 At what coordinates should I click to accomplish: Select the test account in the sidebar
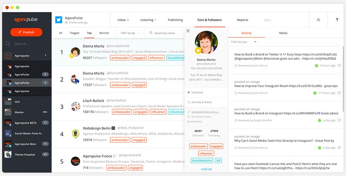coord(27,102)
